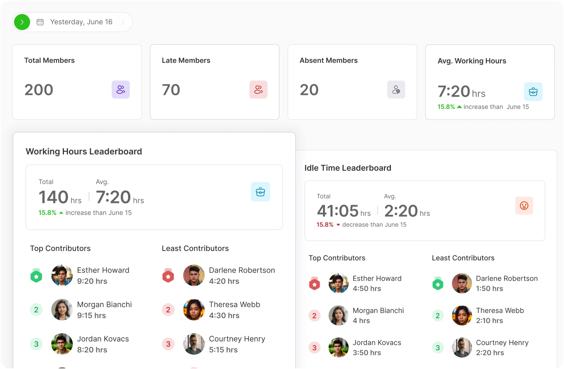Click rank 2 badge next to Theresa Webb 2:10 hrs
The width and height of the screenshot is (564, 369).
point(438,315)
